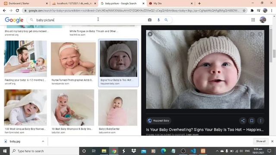276x155 pixels.
Task: Open File Explorer from the taskbar
Action: pyautogui.click(x=104, y=151)
